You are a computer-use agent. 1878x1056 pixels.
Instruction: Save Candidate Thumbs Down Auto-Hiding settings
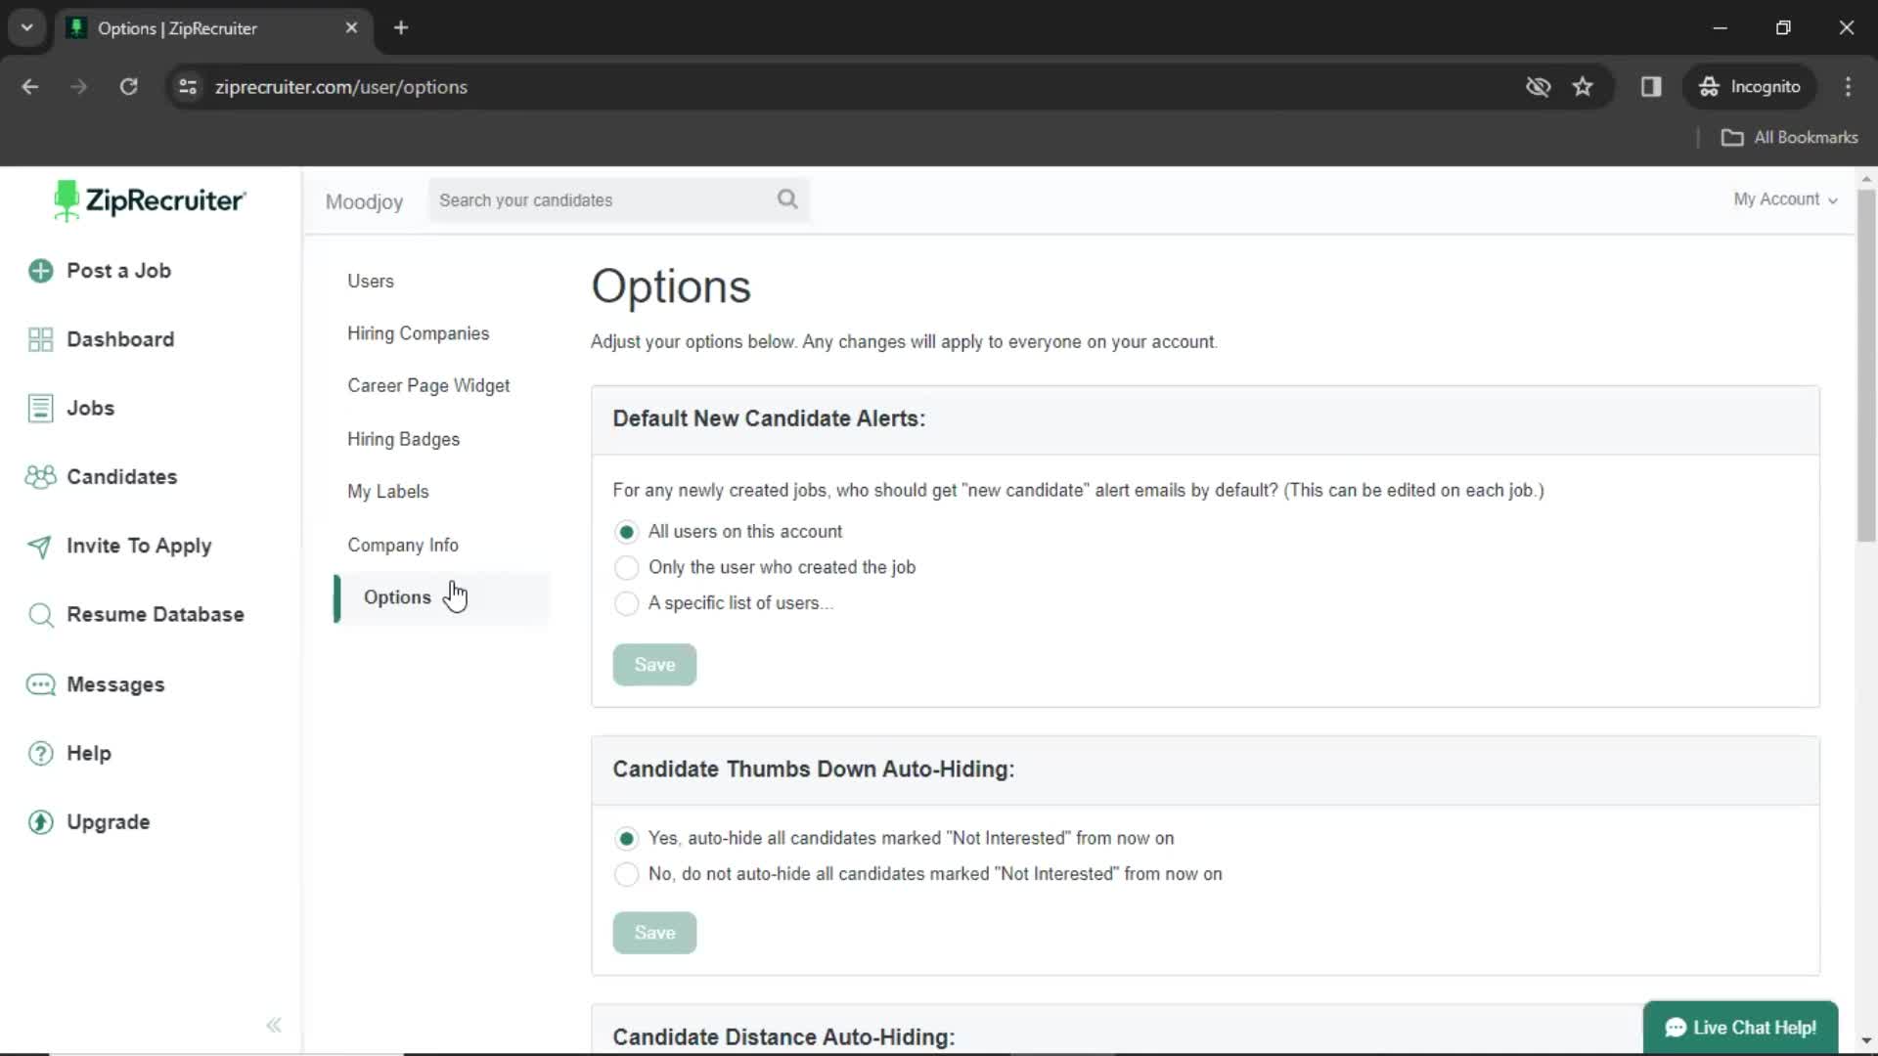click(656, 934)
